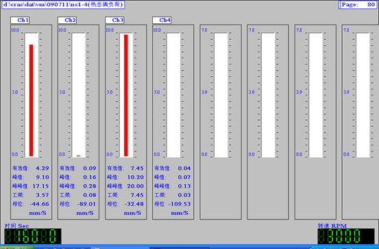Click the mm/S unit under Ch3
Image resolution: width=379 pixels, height=249 pixels.
[132, 213]
